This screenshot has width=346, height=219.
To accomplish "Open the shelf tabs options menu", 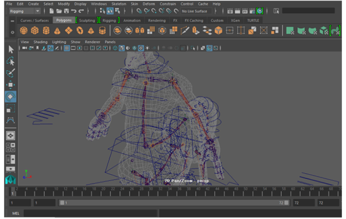I will pos(13,21).
